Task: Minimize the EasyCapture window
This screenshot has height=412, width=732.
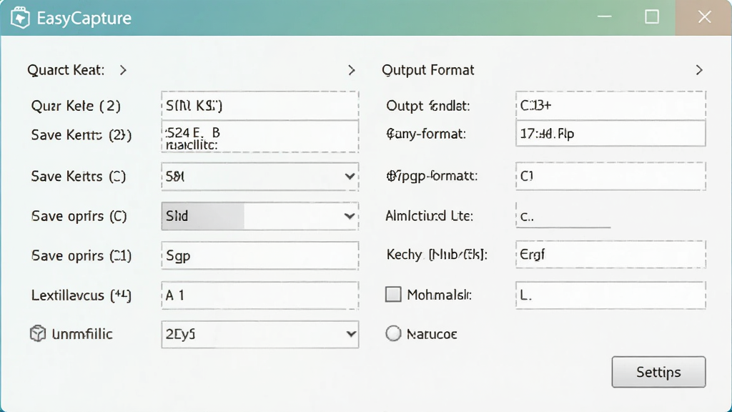Action: [605, 17]
